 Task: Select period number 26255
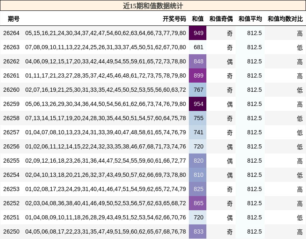(11, 161)
